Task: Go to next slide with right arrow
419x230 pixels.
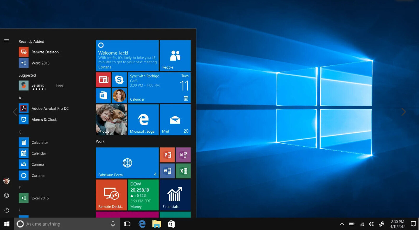Action: [x=404, y=112]
